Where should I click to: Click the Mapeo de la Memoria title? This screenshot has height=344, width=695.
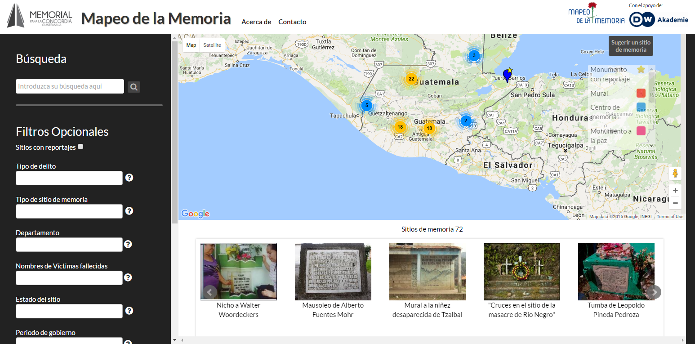156,18
